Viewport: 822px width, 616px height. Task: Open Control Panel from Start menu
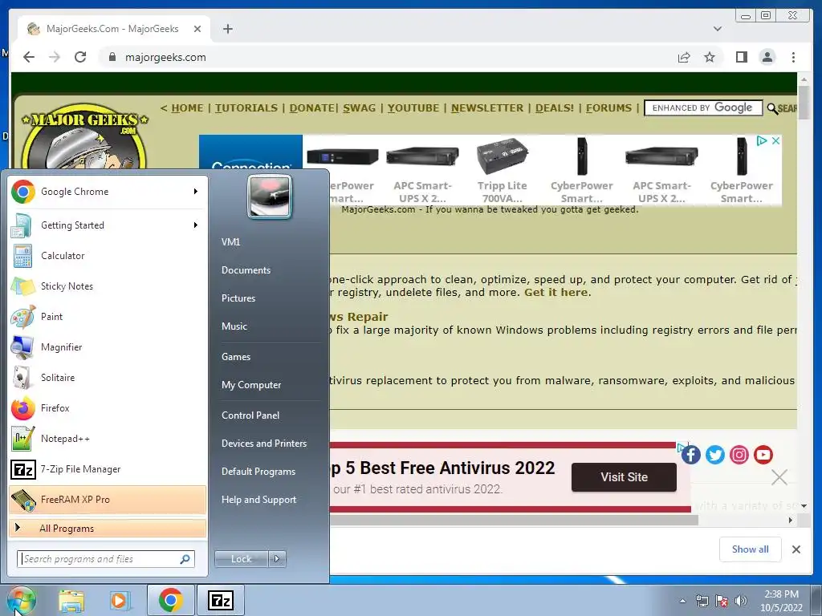coord(250,415)
